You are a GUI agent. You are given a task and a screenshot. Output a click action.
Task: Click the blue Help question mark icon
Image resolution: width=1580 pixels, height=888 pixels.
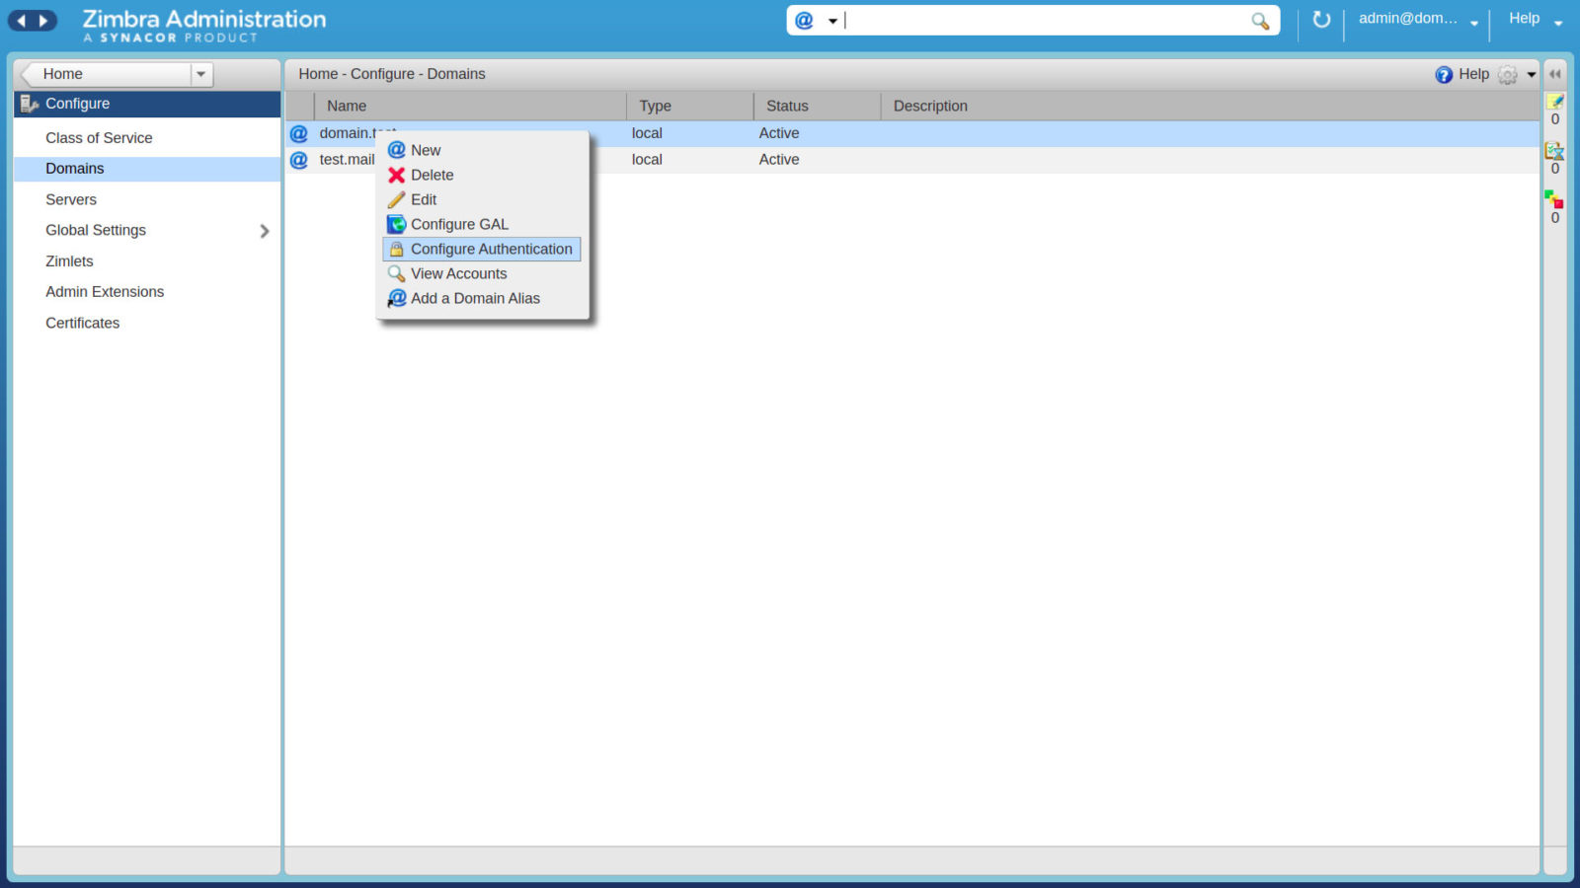click(x=1443, y=75)
